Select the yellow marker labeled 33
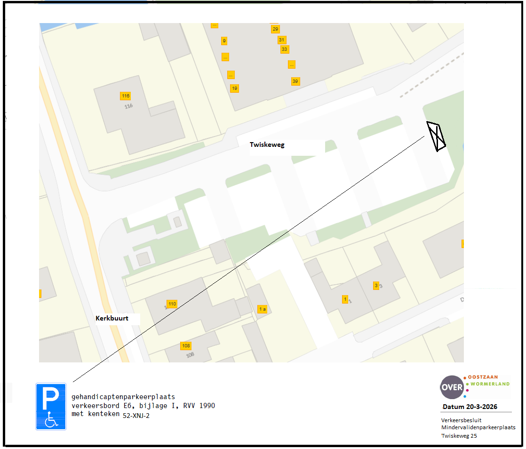Screen dimensions: 526x449 (284, 49)
